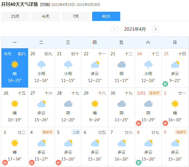Select the 7天 forecast tab
Image resolution: width=189 pixels, height=167 pixels.
(x=76, y=16)
